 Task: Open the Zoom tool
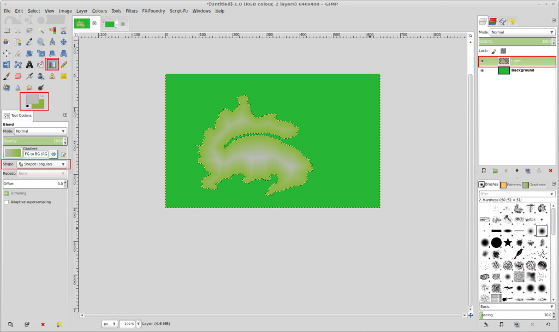click(40, 41)
